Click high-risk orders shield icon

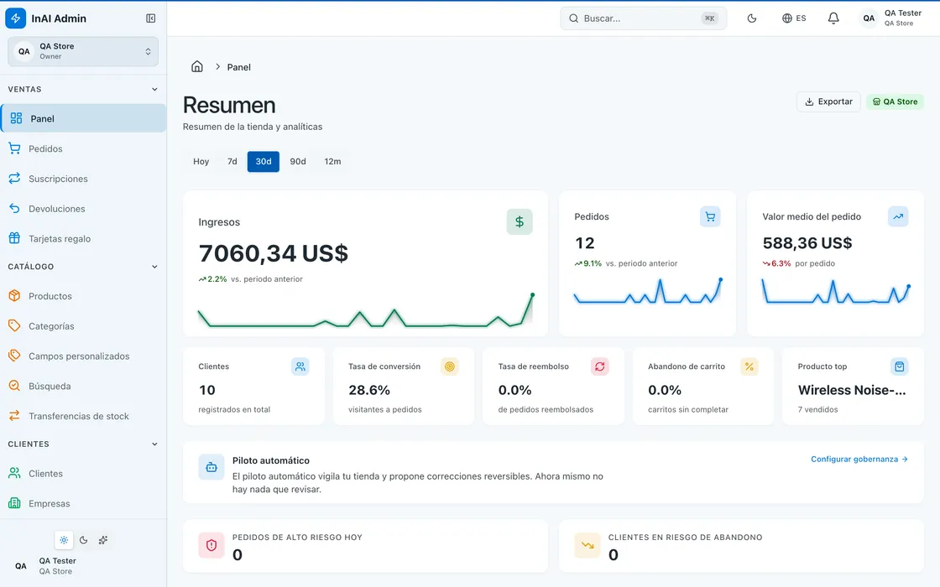(x=211, y=545)
